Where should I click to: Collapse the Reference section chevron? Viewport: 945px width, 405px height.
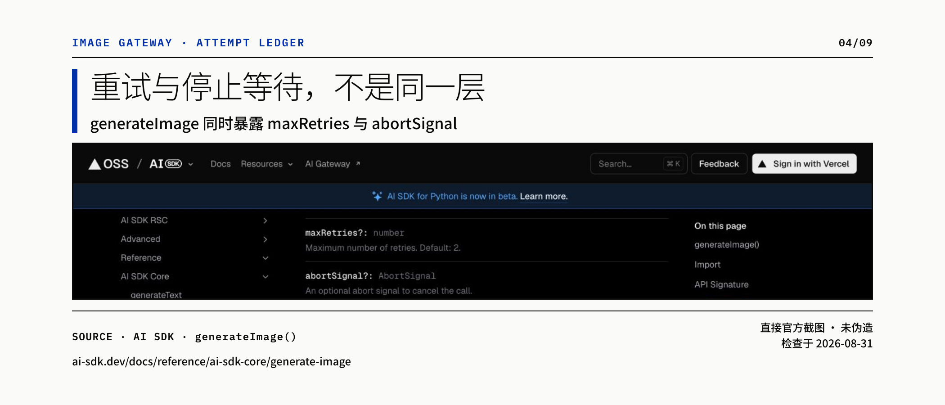(265, 258)
